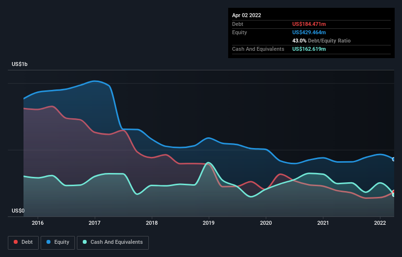Image resolution: width=402 pixels, height=257 pixels.
Task: Click the 2021 x-axis label
Action: [x=323, y=223]
